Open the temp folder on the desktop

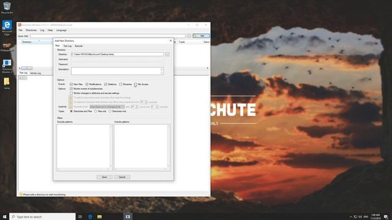point(7,83)
